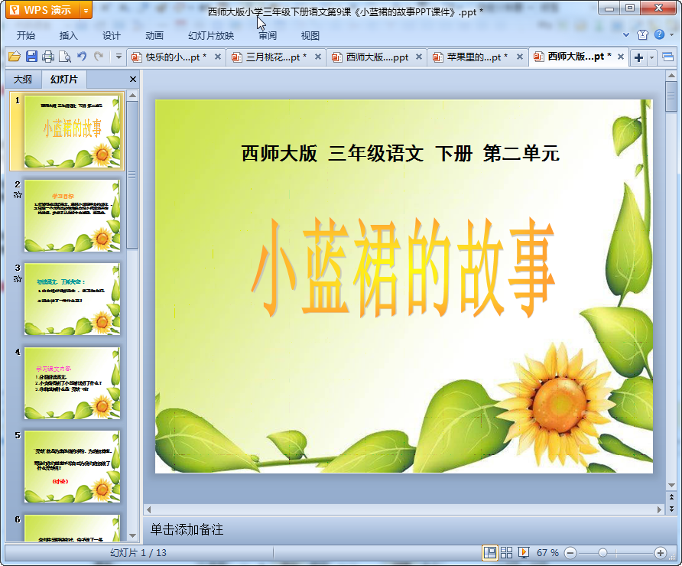Open the WPS 演示 application menu button

[43, 10]
